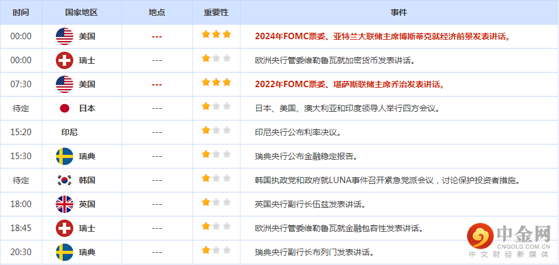Click the Japan flag icon
This screenshot has height=265, width=559.
point(65,108)
